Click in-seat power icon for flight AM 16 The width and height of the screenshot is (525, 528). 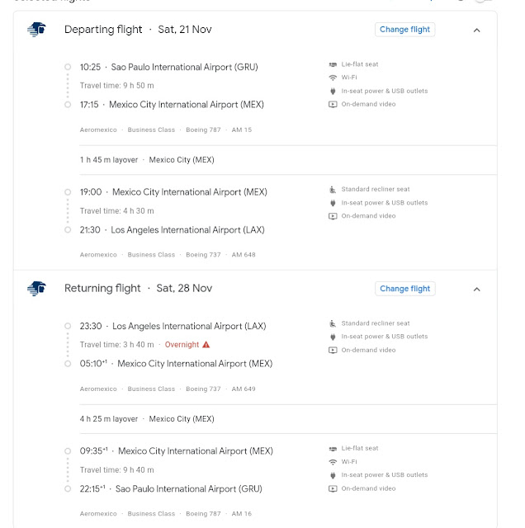(x=333, y=475)
